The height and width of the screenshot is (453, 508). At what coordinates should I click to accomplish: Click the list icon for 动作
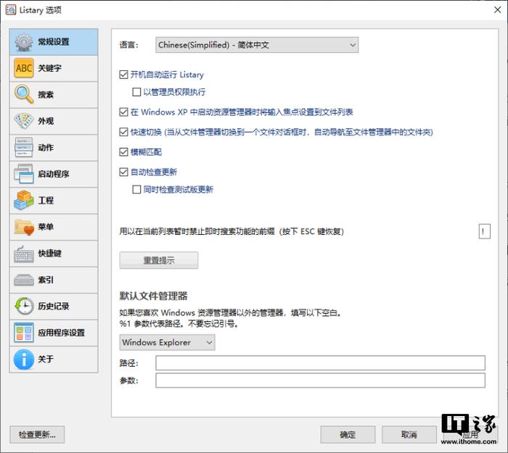(x=24, y=148)
